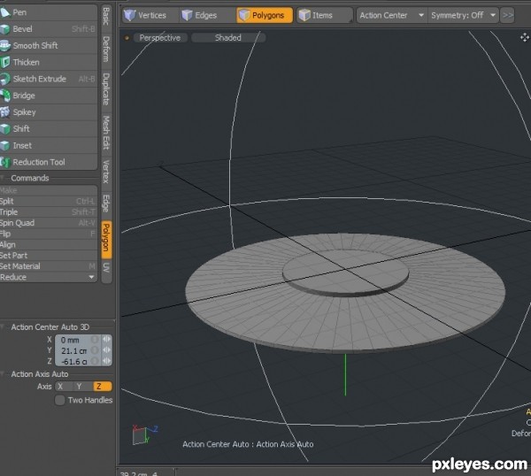Screen dimensions: 531x476
Task: Choose the Shift tool
Action: tap(49, 128)
